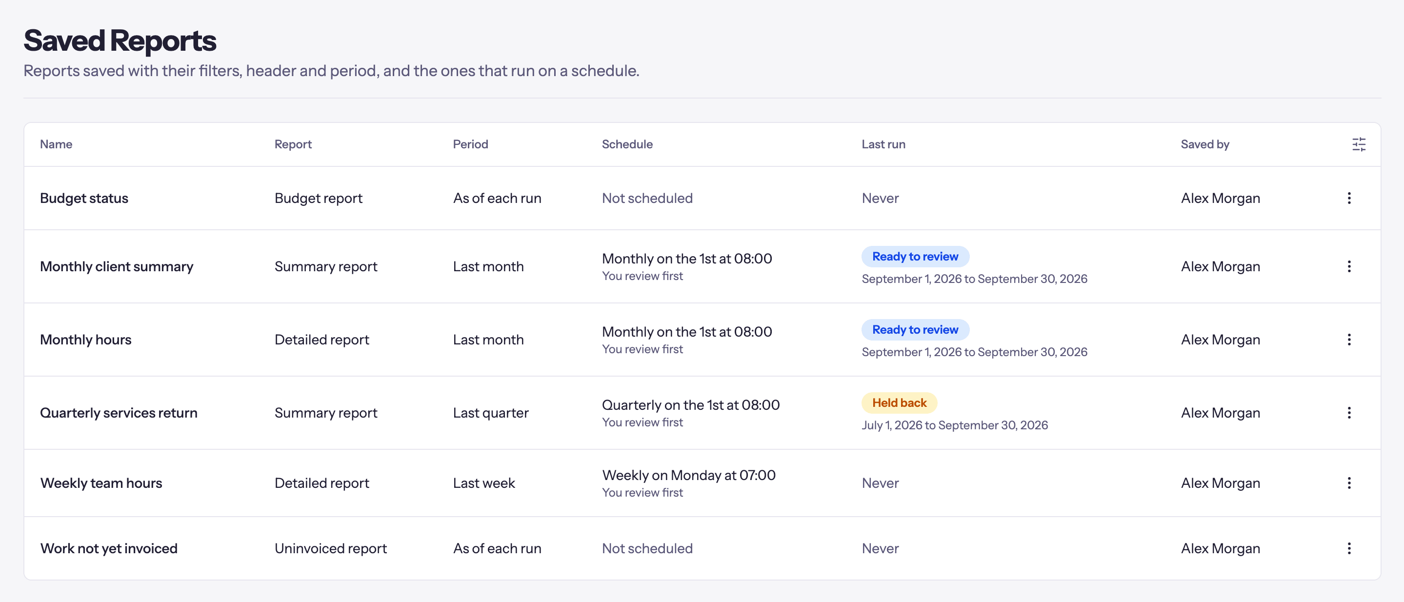Click As of each run in Budget status row

(497, 198)
